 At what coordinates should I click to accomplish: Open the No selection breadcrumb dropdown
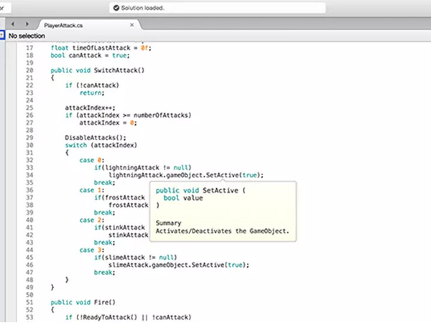[27, 36]
